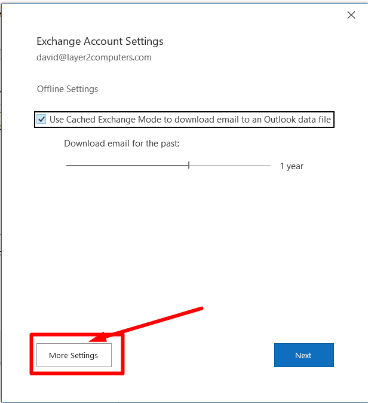Image resolution: width=368 pixels, height=403 pixels.
Task: Close the Exchange Account Settings dialog
Action: point(351,15)
